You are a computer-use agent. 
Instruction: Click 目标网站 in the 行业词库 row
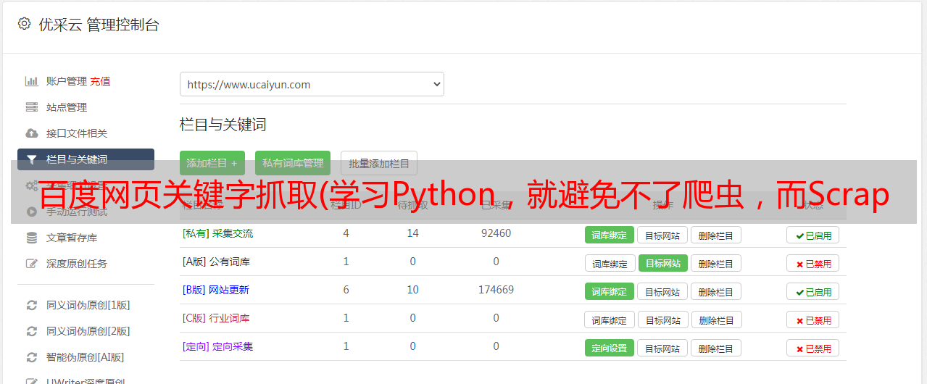tap(662, 320)
